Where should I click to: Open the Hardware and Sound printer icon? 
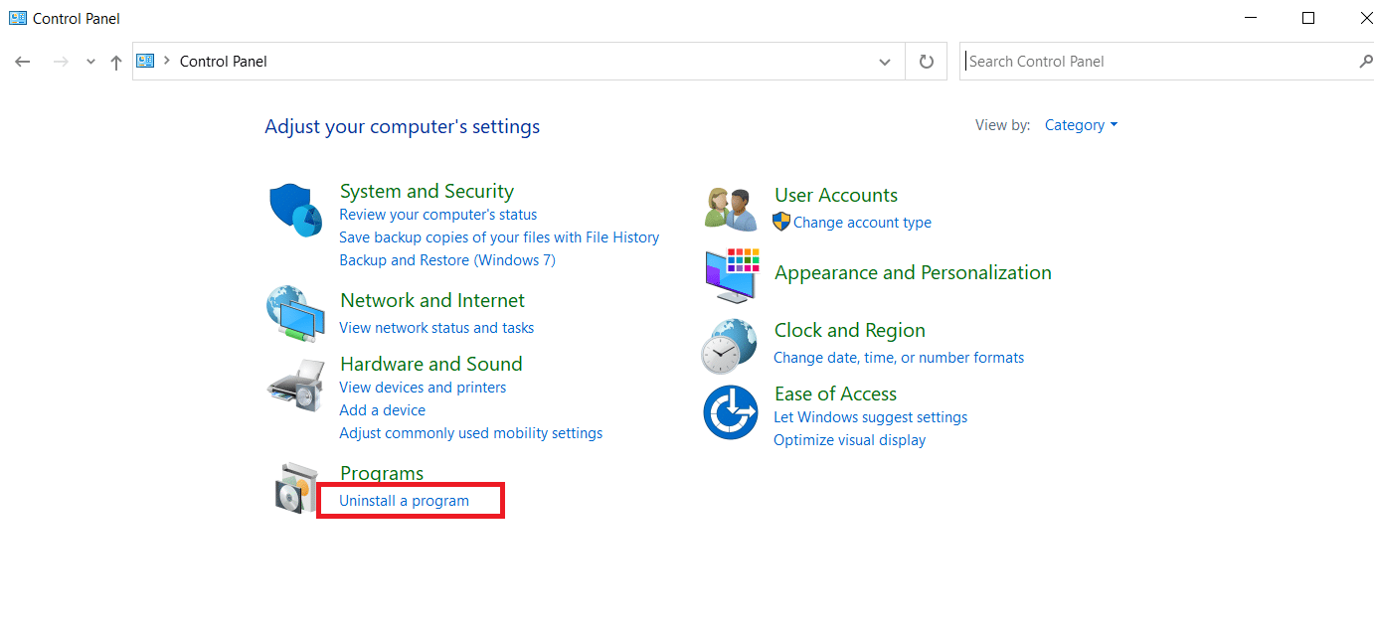[295, 386]
